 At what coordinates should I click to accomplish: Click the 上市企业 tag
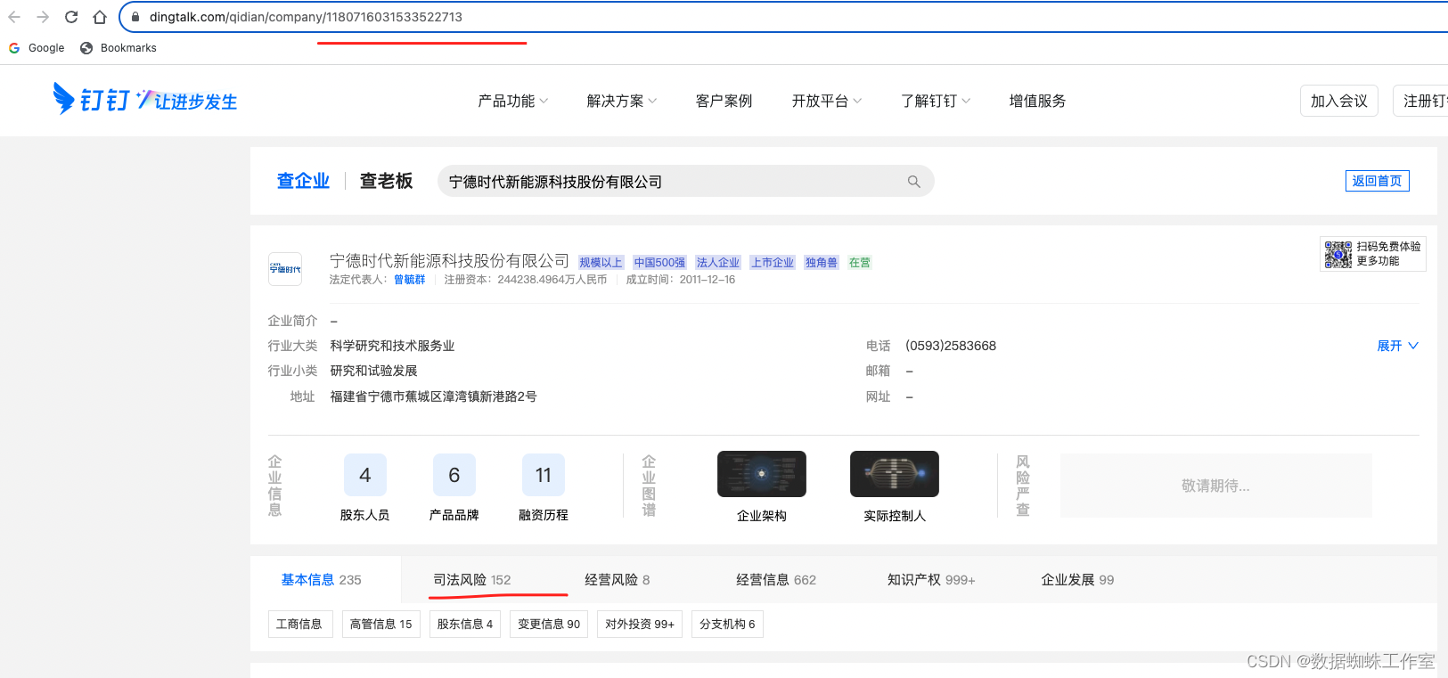point(772,262)
